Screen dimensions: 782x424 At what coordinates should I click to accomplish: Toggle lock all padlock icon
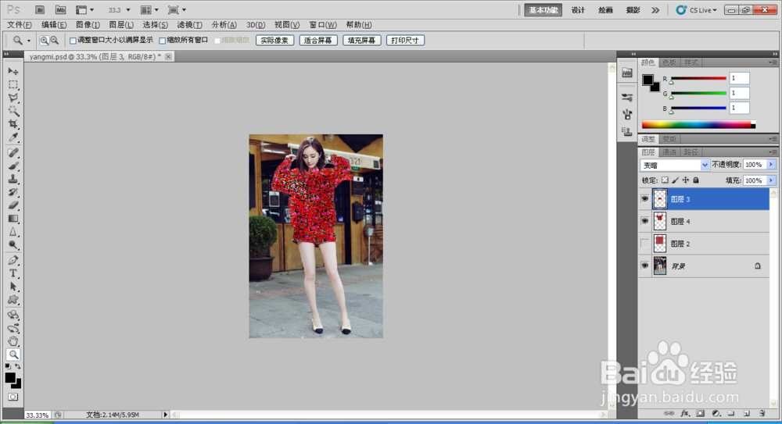pyautogui.click(x=696, y=180)
